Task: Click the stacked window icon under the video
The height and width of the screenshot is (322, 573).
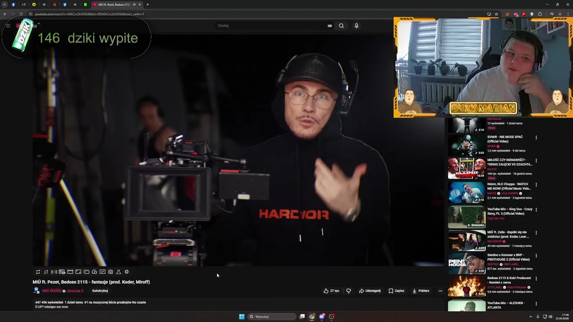Action: pyautogui.click(x=86, y=272)
